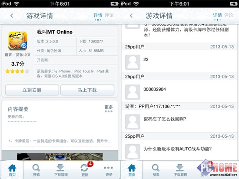Switch to 详情 tab on left screen
The height and width of the screenshot is (179, 239).
[98, 15]
